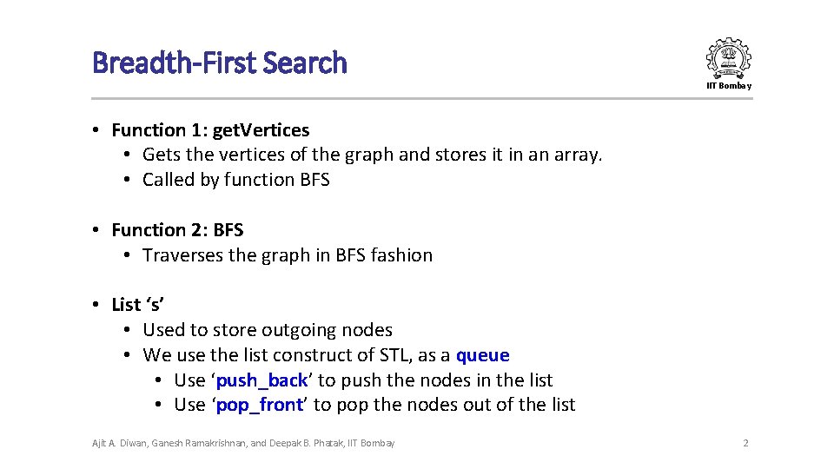
Task: Click the slide number 2 in the footer
Action: [x=745, y=444]
